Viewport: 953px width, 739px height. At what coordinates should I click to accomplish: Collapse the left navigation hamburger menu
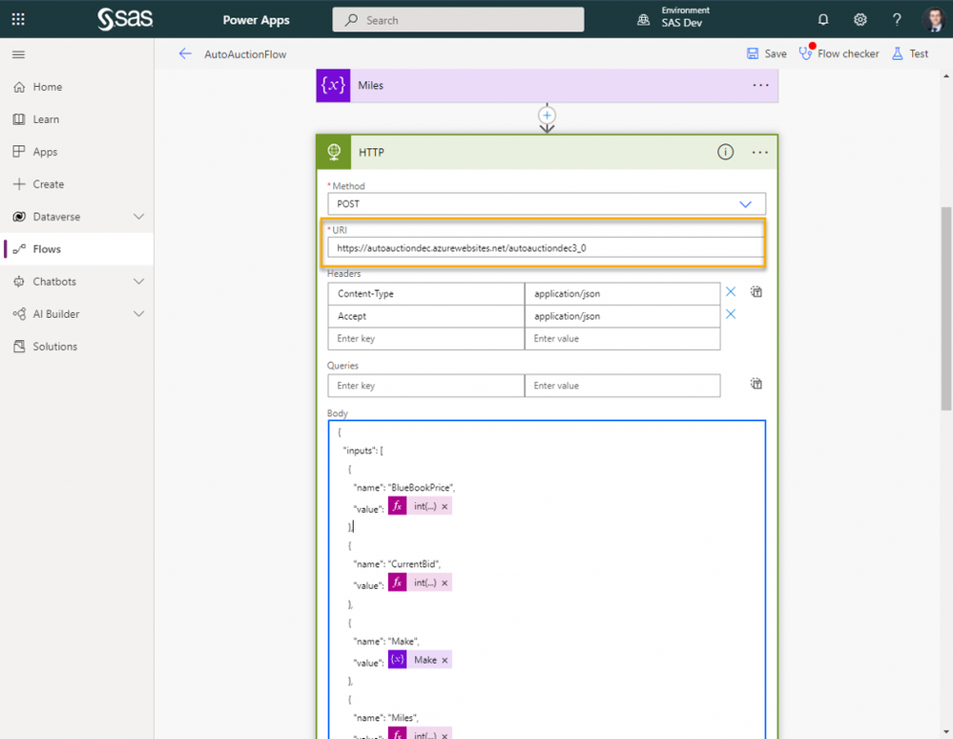18,54
